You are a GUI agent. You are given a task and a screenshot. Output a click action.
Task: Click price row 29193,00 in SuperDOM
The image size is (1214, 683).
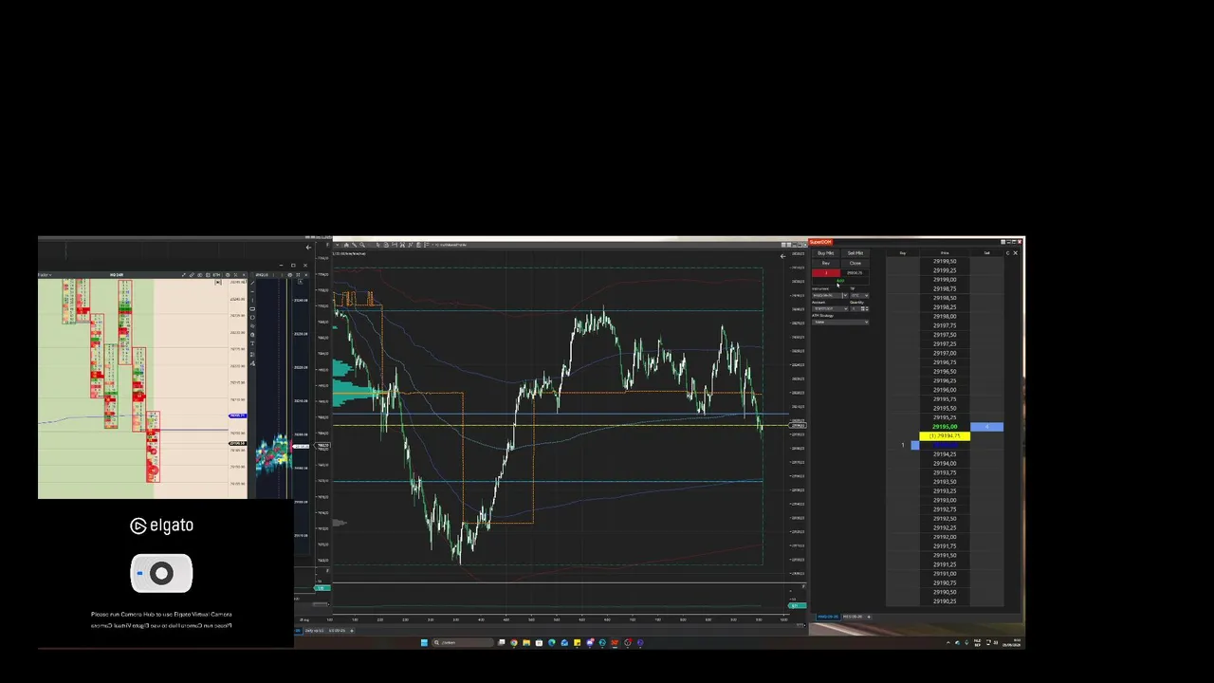tap(945, 500)
